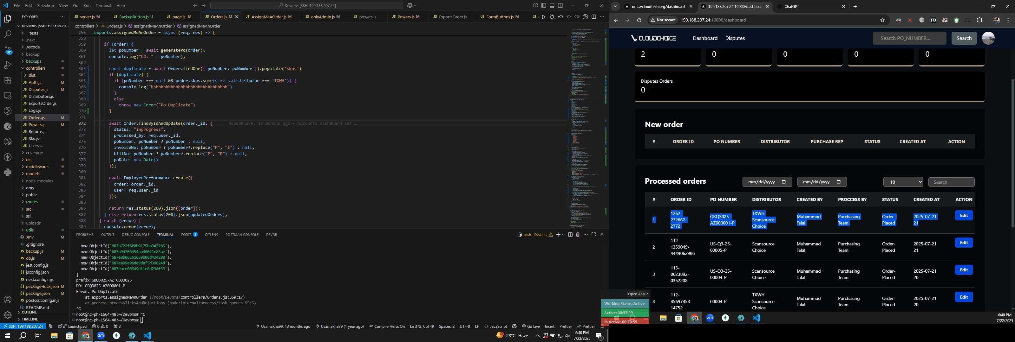Open File Explorer from the Windows taskbar
Screen dimensions: 1015x342
click(x=54, y=336)
